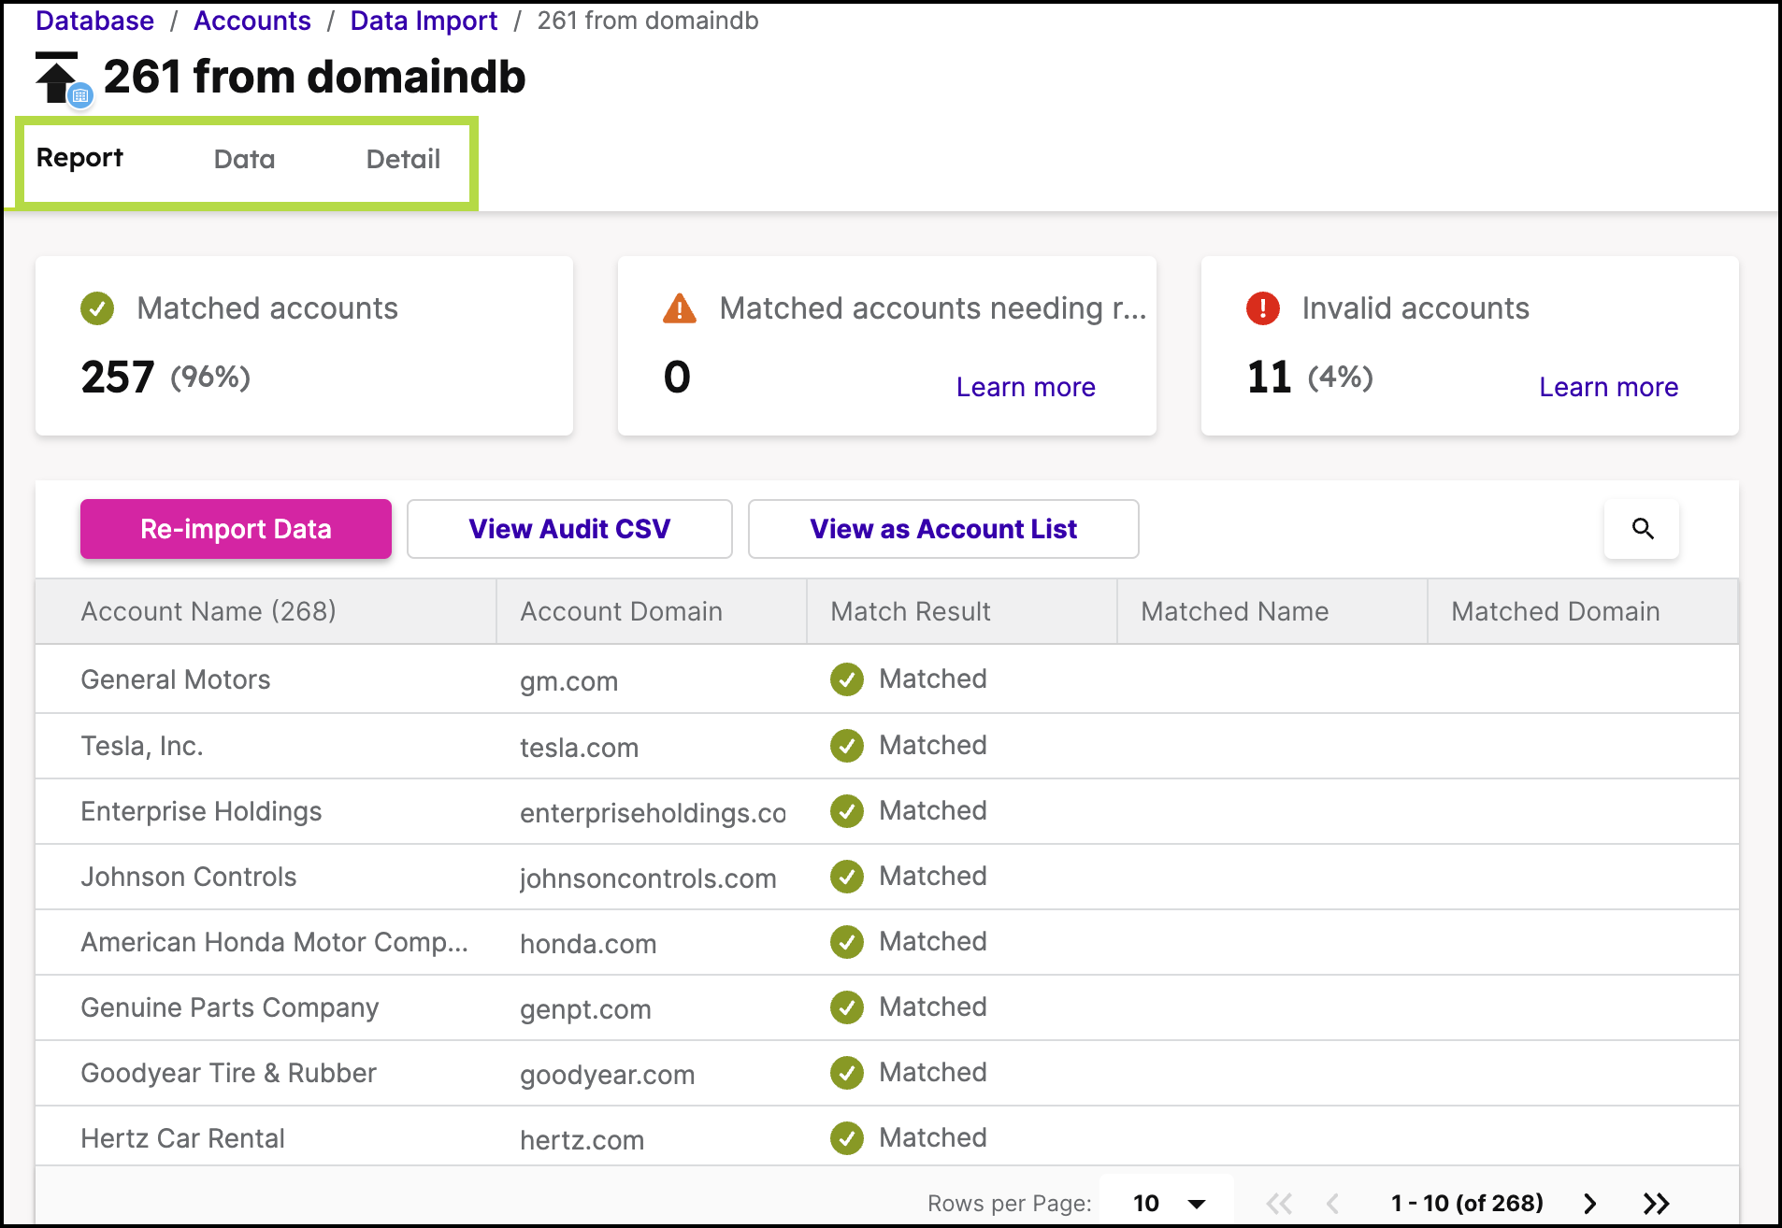1782x1228 pixels.
Task: Open Rows per Page dropdown
Action: [1169, 1204]
